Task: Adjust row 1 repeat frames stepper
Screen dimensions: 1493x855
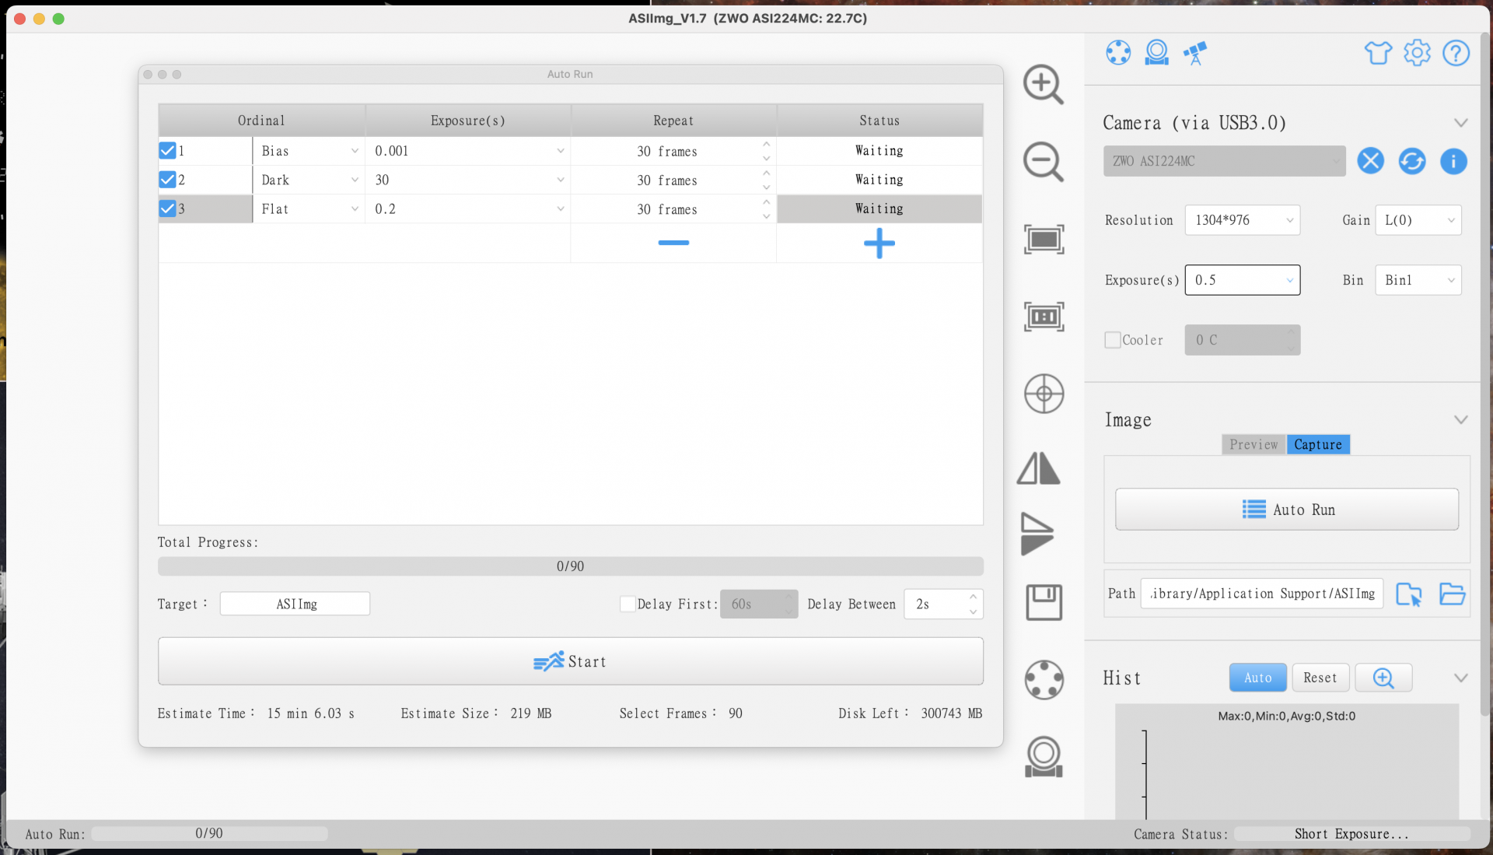Action: click(766, 151)
